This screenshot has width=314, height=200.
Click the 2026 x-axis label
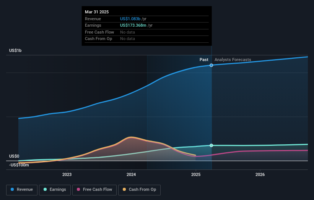pos(260,175)
